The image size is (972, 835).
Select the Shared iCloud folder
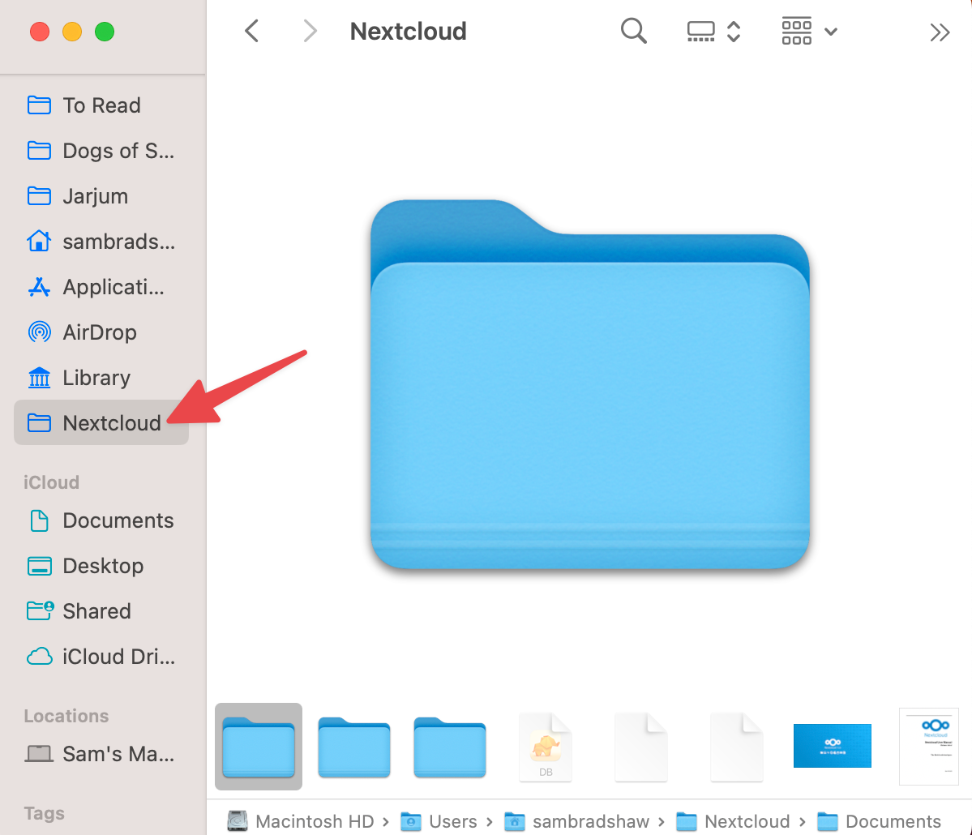[x=96, y=610]
